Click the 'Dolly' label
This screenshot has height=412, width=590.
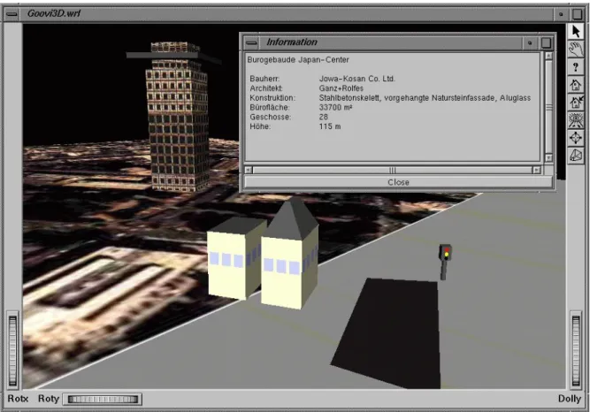[570, 399]
